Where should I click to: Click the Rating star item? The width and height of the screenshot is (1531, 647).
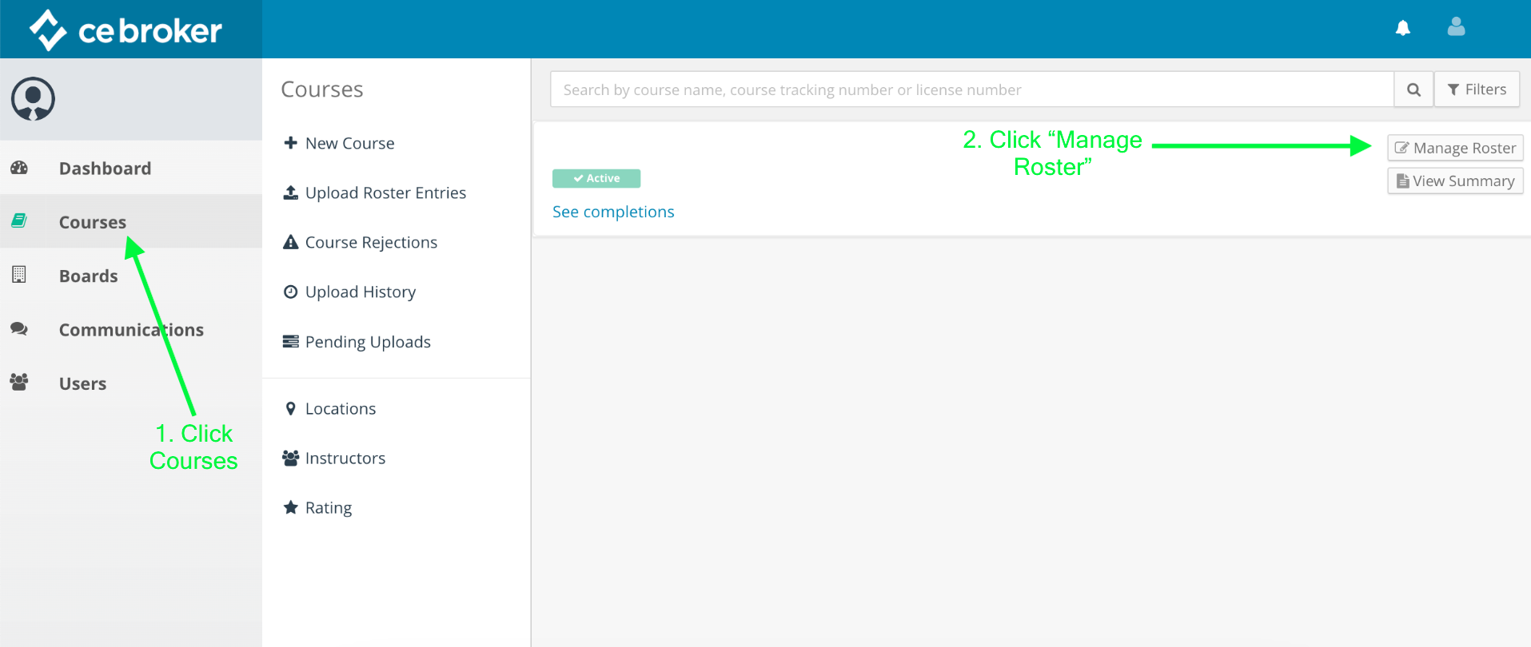point(328,508)
